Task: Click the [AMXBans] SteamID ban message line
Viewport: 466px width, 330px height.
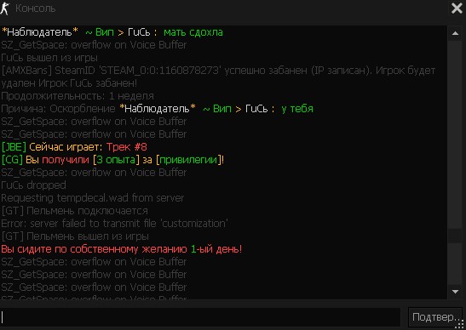Action: pyautogui.click(x=218, y=71)
